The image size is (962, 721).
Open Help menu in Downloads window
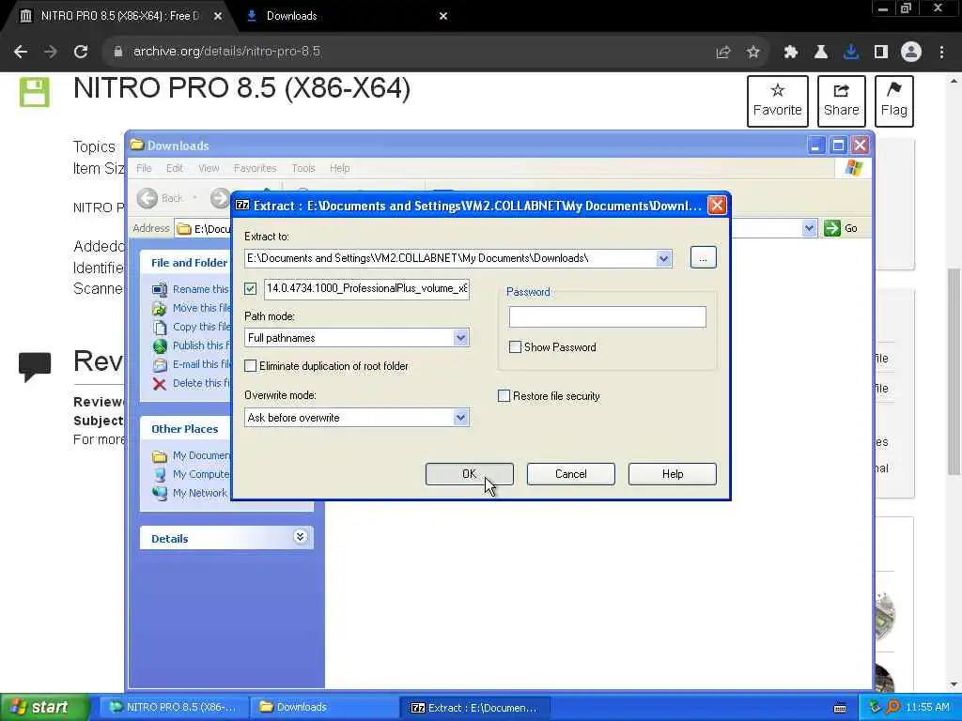(339, 168)
